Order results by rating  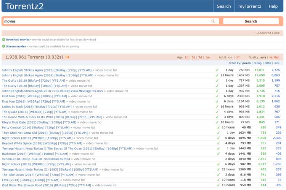pyautogui.click(x=257, y=63)
